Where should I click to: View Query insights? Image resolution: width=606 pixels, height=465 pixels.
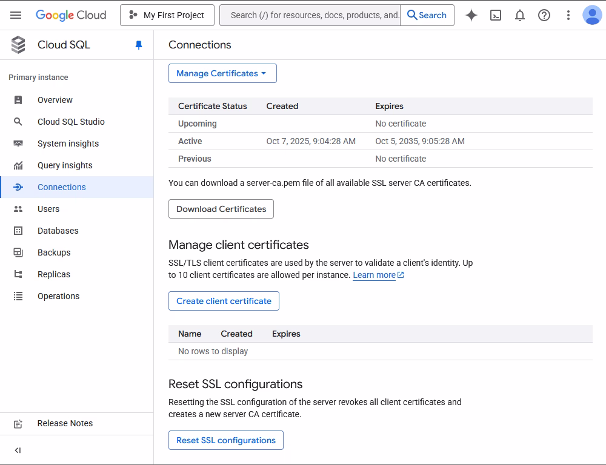tap(65, 165)
